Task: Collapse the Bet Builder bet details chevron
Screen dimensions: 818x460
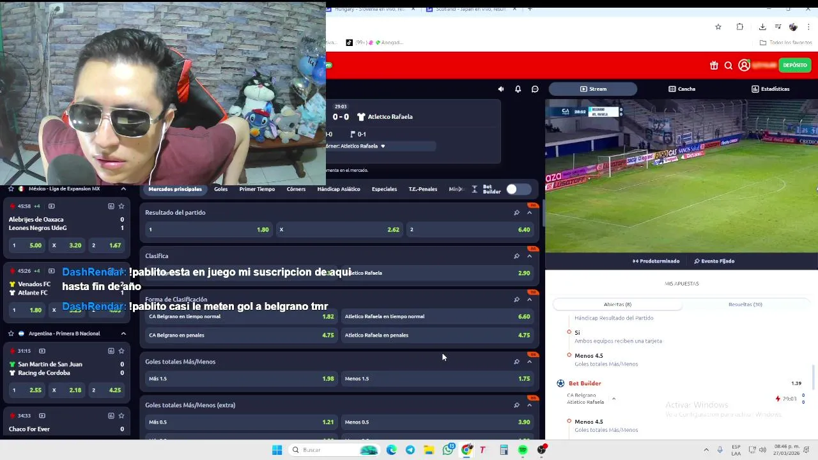Action: 613,399
